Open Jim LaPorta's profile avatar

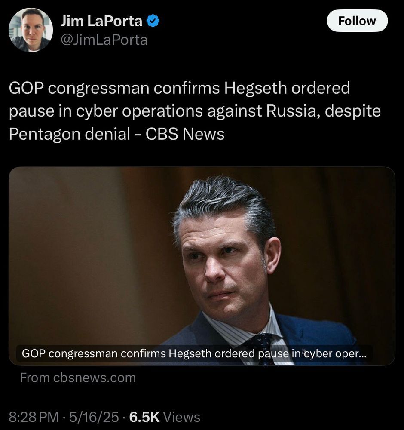pos(31,30)
